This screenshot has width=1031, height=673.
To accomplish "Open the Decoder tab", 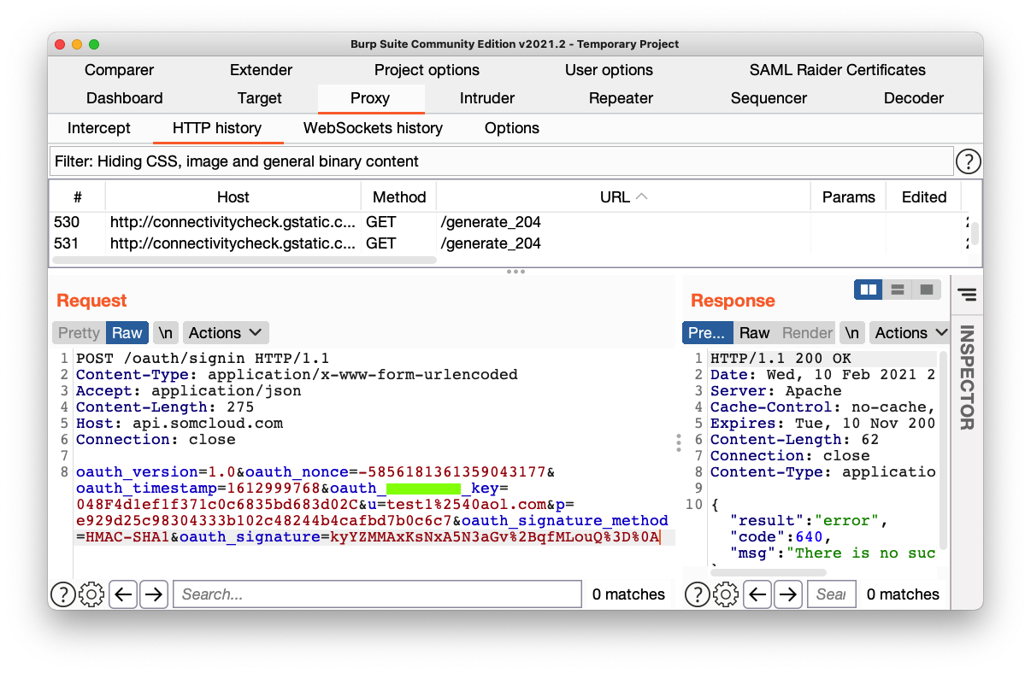I will pos(914,98).
